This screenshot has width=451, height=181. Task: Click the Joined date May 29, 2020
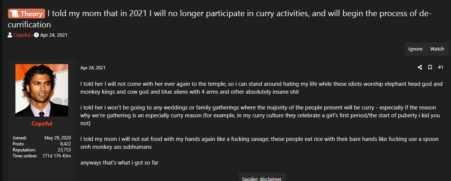click(58, 138)
